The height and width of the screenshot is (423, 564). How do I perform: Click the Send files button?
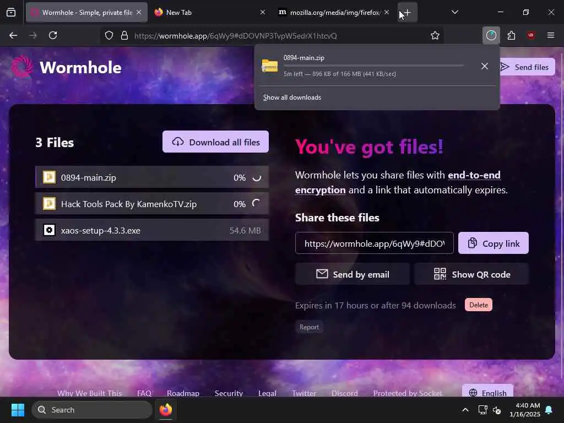(527, 67)
